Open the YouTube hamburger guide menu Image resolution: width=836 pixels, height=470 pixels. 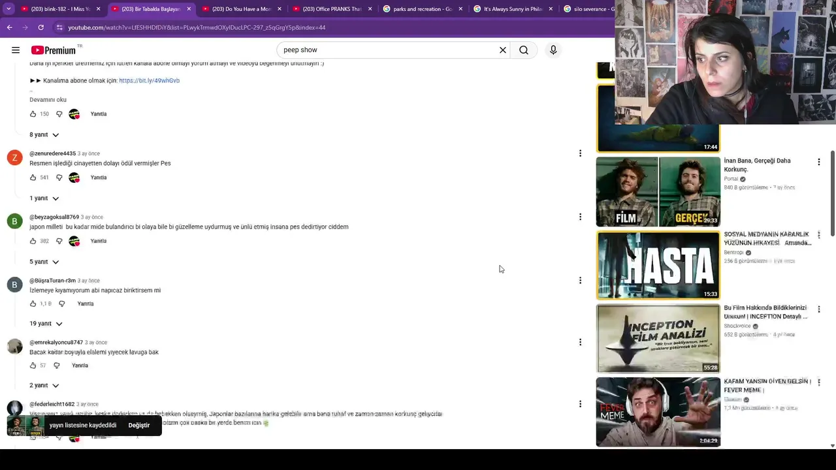tap(16, 50)
